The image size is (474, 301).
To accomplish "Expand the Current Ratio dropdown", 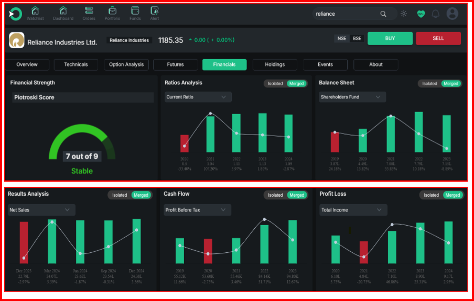I will (198, 97).
